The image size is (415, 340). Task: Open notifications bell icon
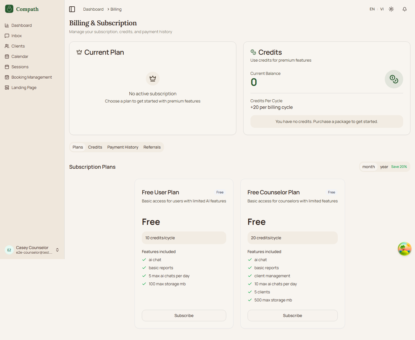point(404,9)
